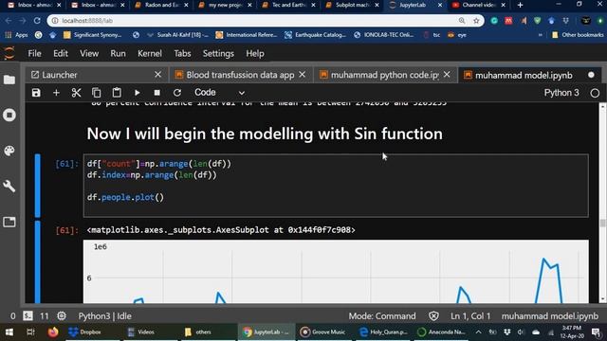Click the notebook vertical scrollbar
This screenshot has height=341, width=607.
point(602,203)
